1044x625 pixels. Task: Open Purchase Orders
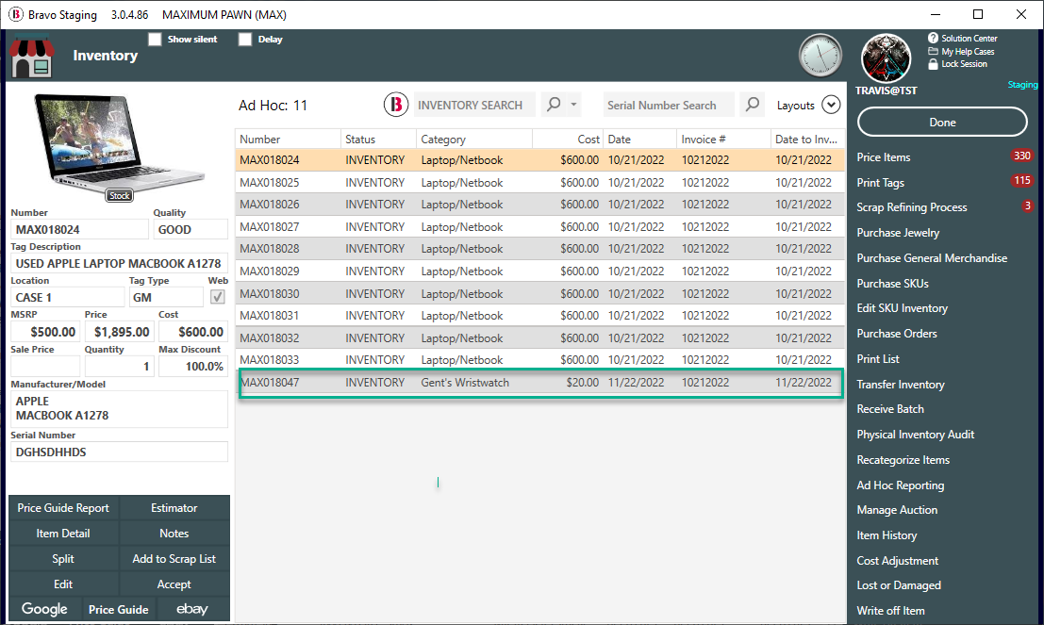click(896, 334)
